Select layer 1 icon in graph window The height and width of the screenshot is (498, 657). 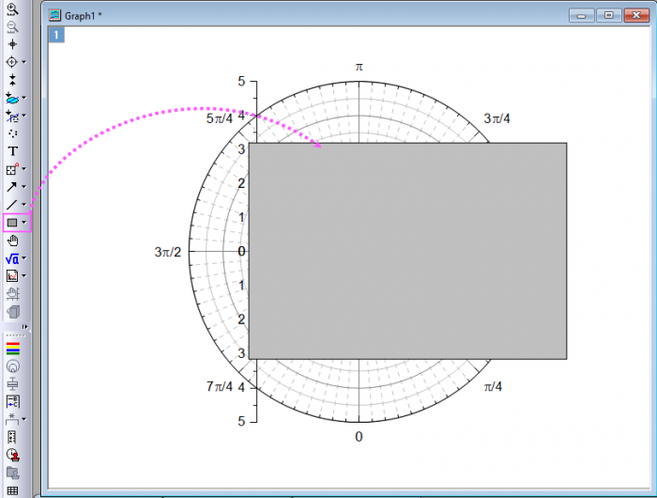click(x=56, y=35)
